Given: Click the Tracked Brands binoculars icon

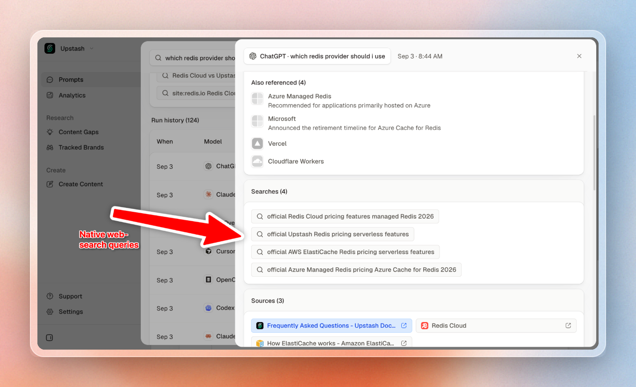Looking at the screenshot, I should 50,147.
